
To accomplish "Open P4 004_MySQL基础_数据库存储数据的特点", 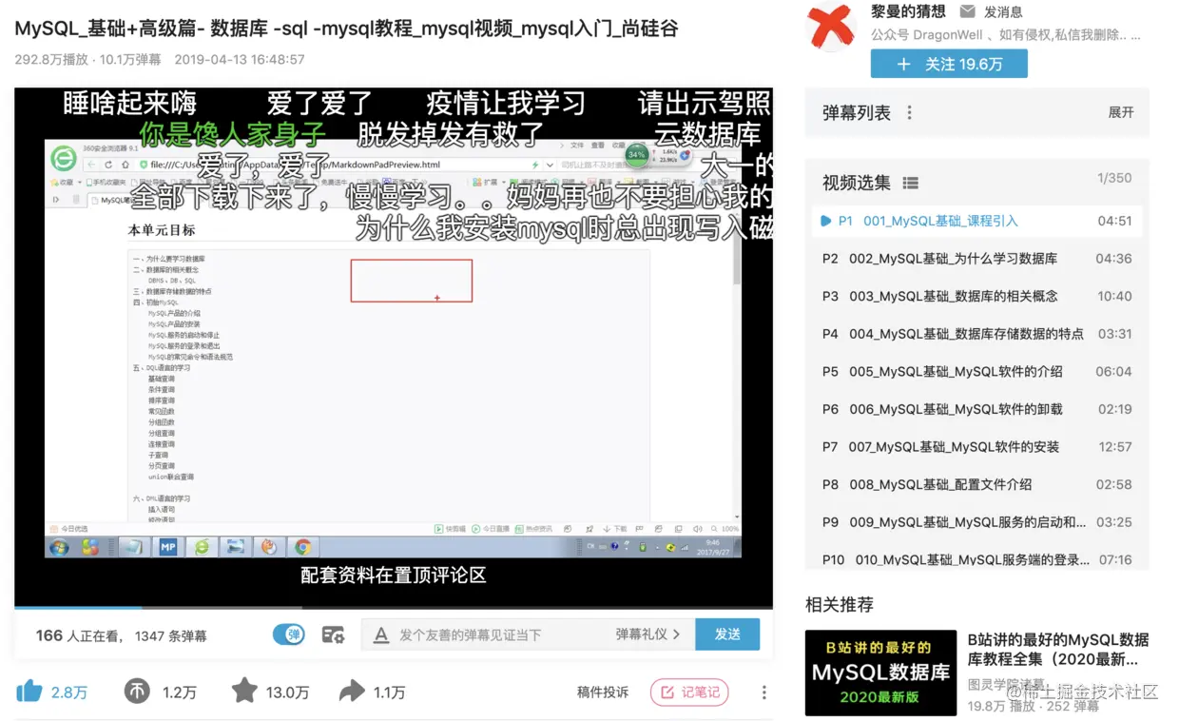I will pyautogui.click(x=976, y=334).
